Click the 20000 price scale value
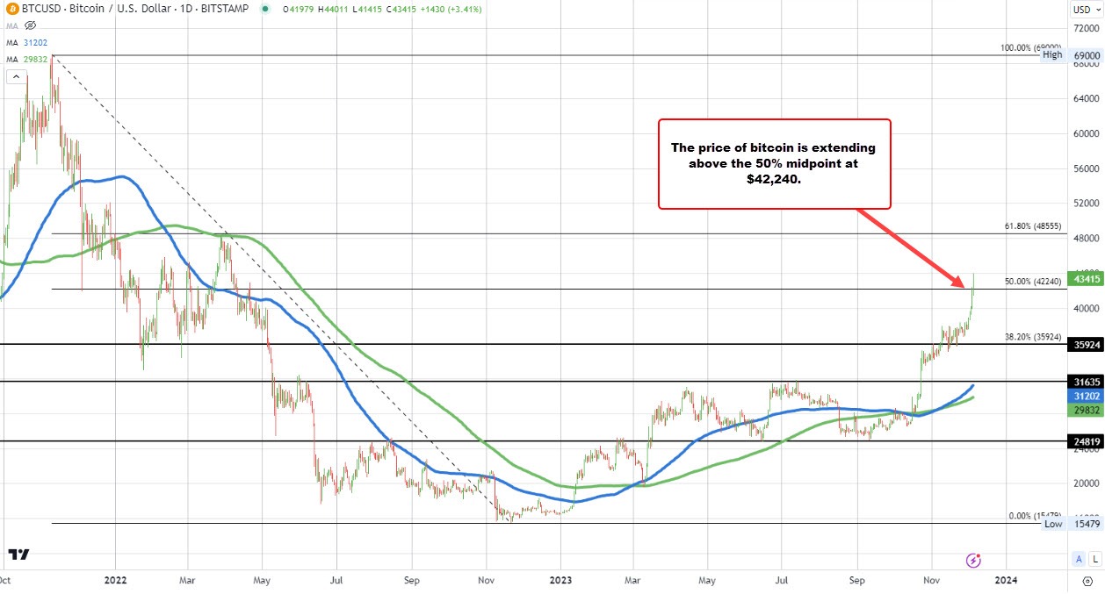 coord(1087,483)
